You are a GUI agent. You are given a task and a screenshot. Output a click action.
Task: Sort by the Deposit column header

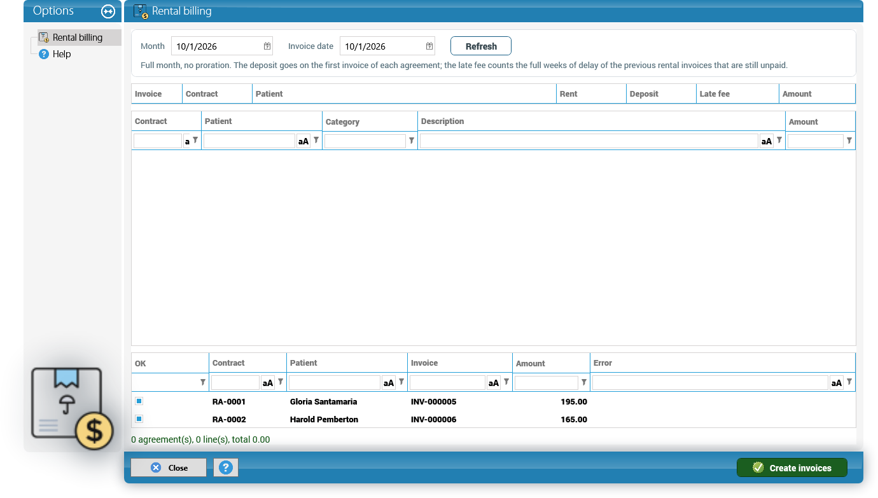(661, 93)
